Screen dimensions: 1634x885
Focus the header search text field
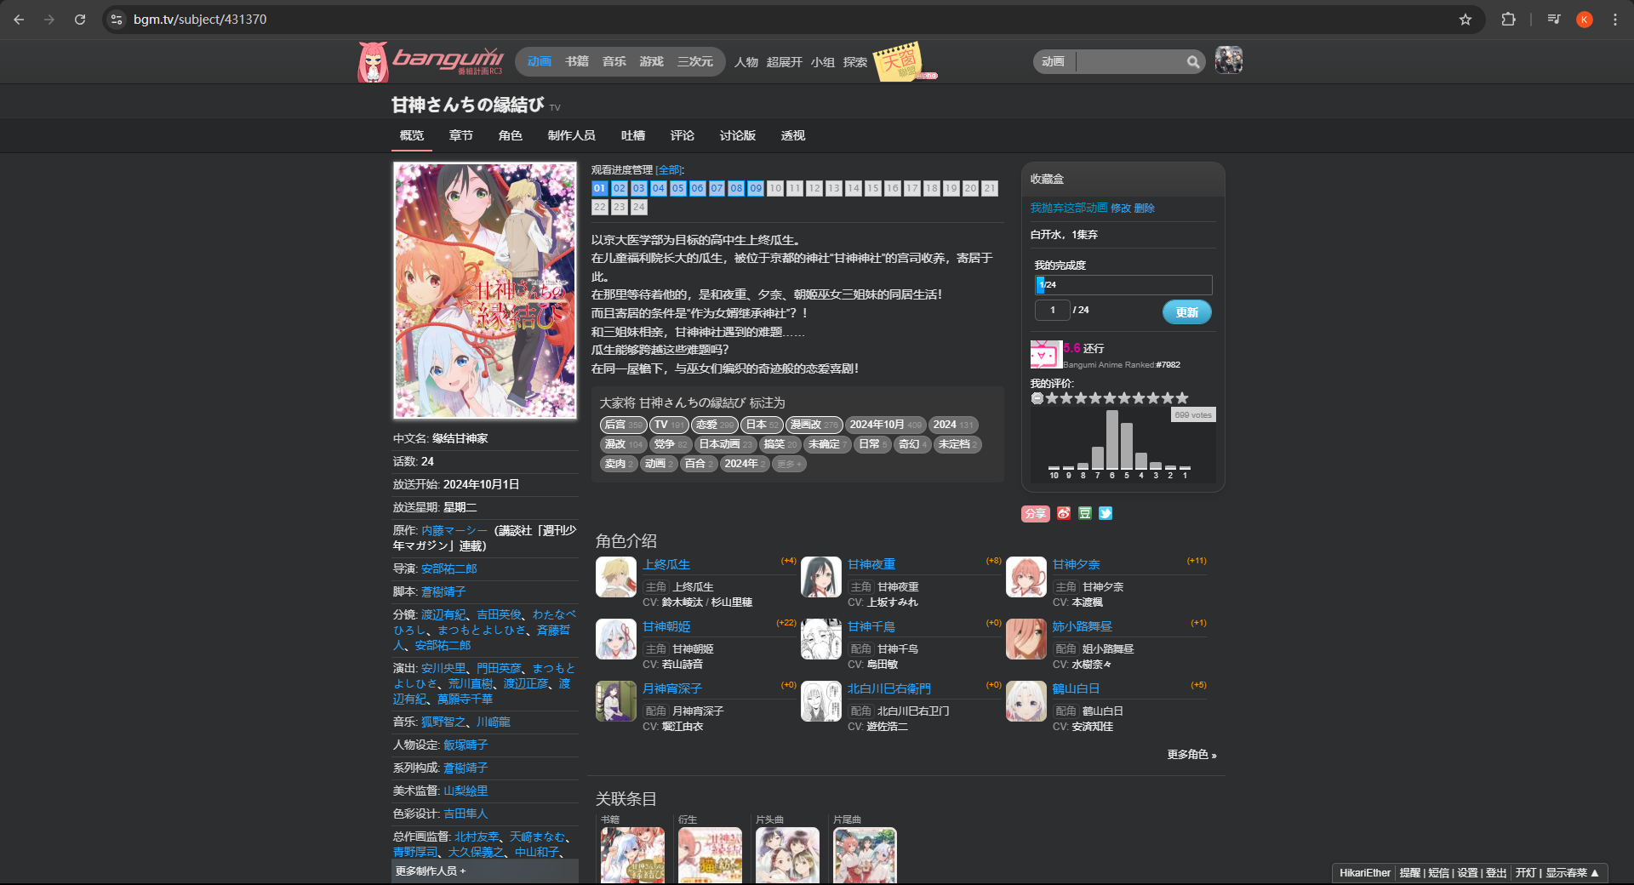pyautogui.click(x=1130, y=61)
